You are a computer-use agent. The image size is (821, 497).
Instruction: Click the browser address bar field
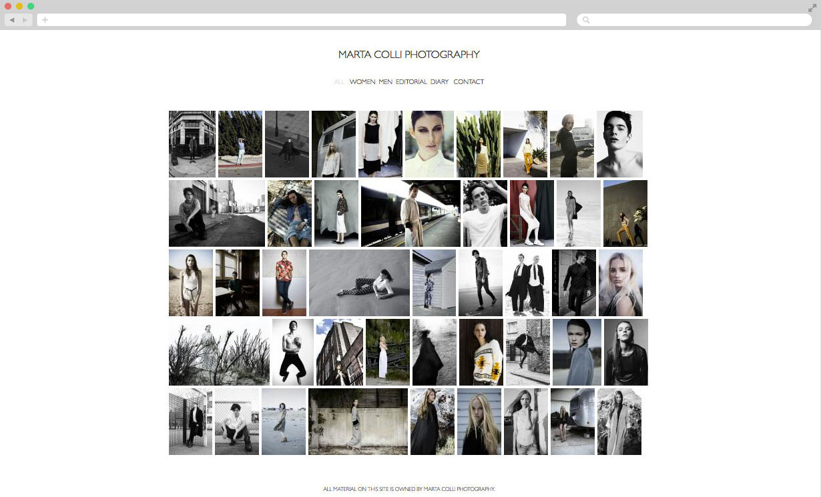tap(301, 20)
